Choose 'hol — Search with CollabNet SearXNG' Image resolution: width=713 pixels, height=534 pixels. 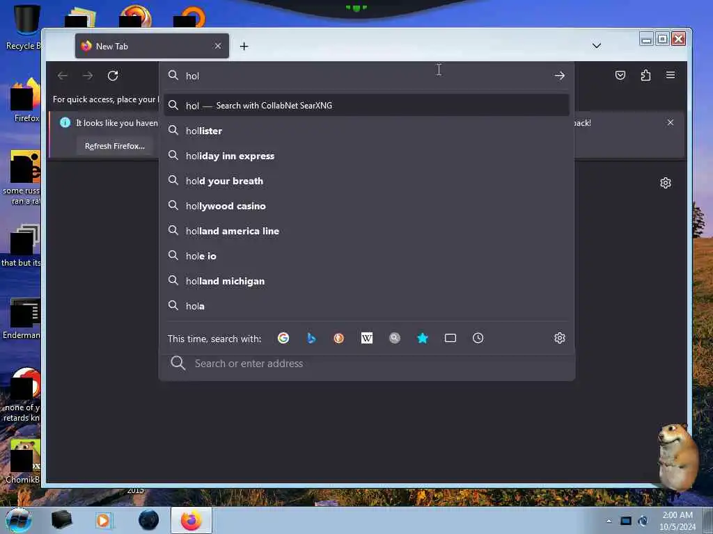click(366, 106)
